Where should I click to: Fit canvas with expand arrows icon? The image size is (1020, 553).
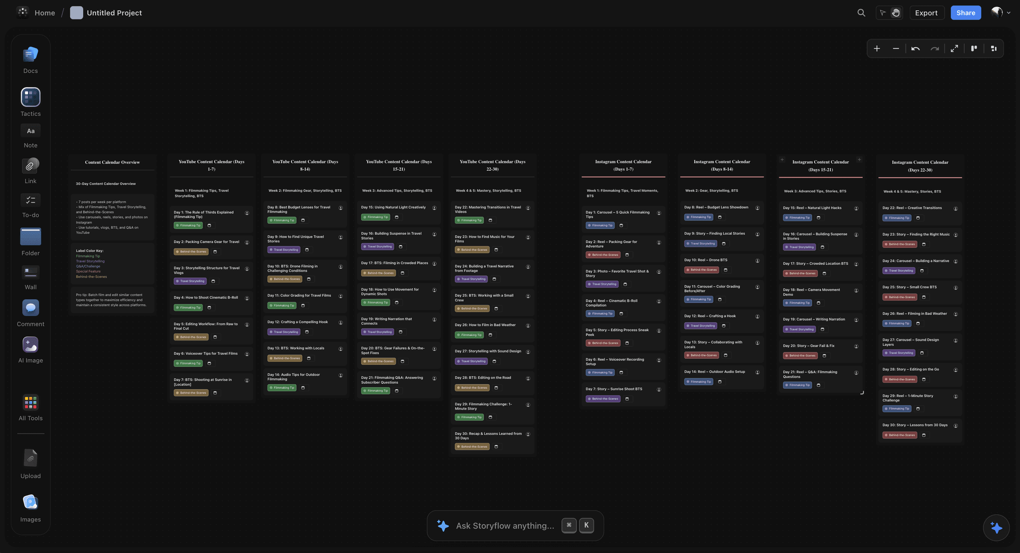[x=954, y=49]
